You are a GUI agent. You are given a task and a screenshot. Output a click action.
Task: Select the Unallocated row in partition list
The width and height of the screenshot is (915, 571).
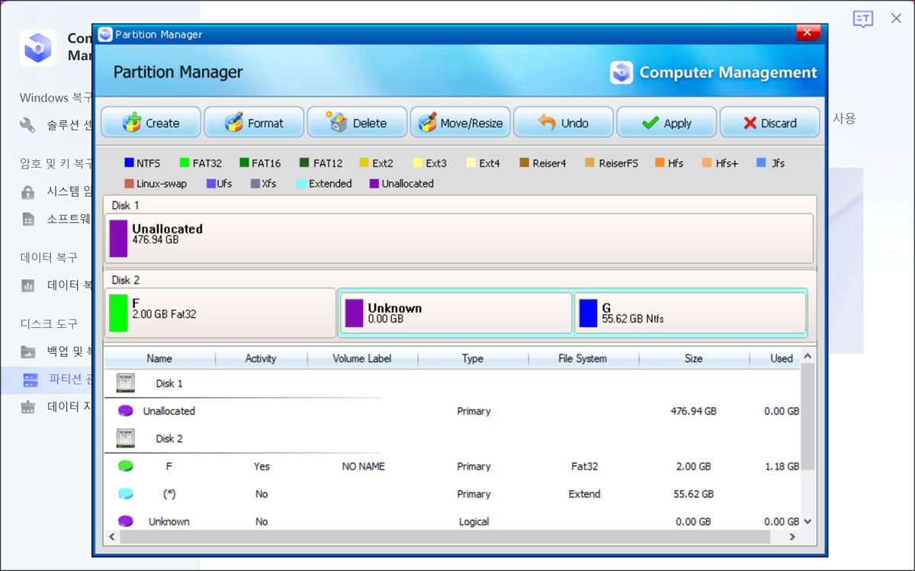coord(452,411)
